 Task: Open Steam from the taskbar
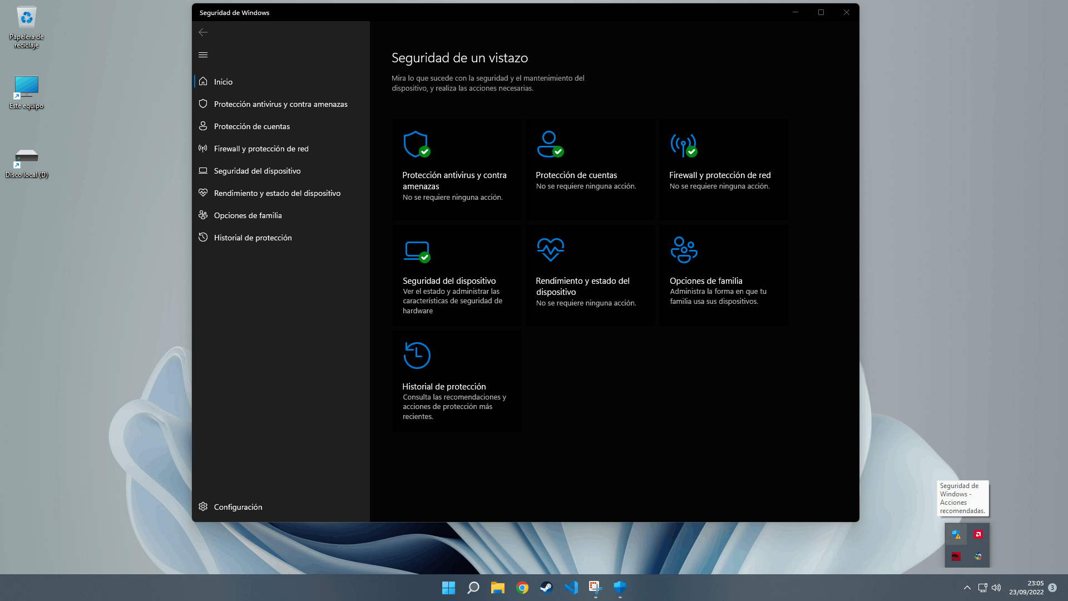[x=546, y=588]
